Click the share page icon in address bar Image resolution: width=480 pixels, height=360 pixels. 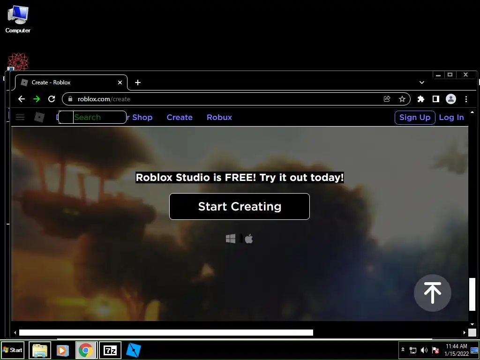(387, 99)
